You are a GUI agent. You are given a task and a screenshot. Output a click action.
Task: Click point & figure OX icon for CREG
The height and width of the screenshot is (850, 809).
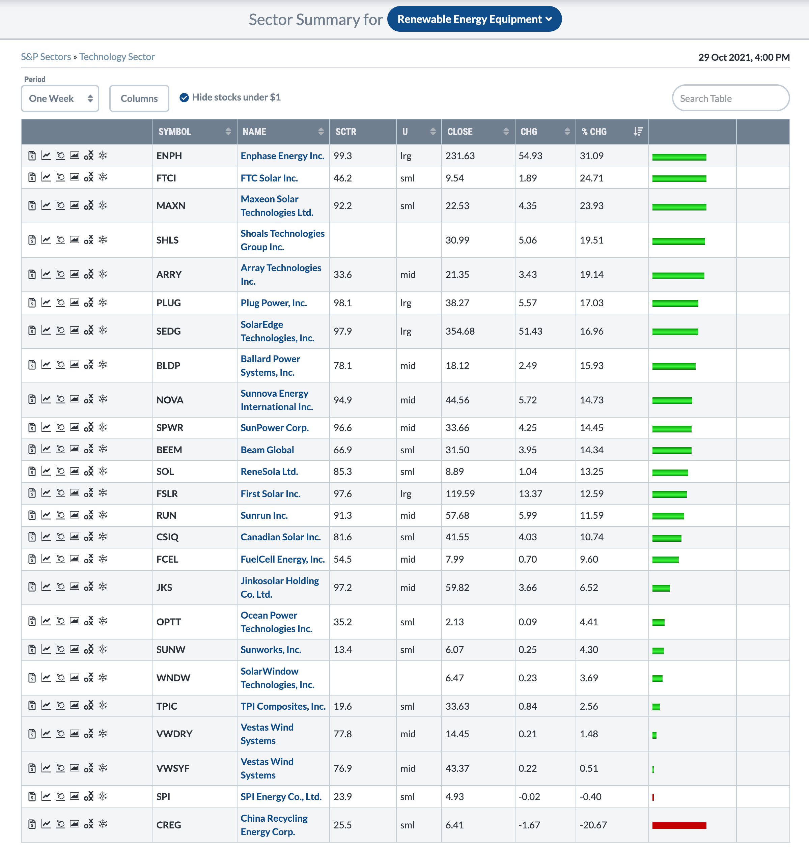coord(88,824)
